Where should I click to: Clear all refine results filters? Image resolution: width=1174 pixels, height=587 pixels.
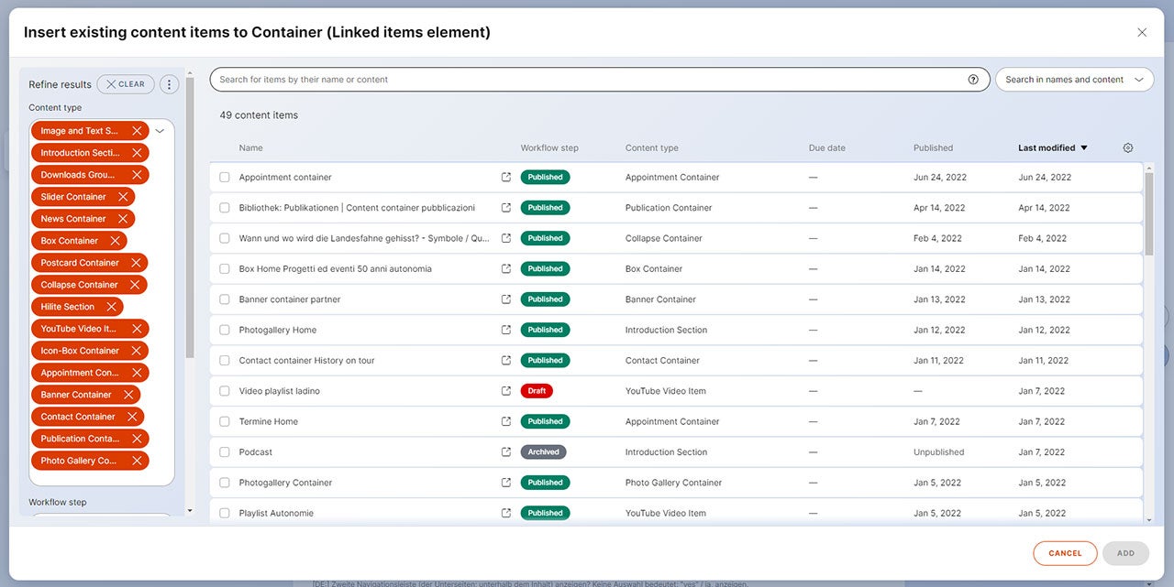tap(126, 84)
